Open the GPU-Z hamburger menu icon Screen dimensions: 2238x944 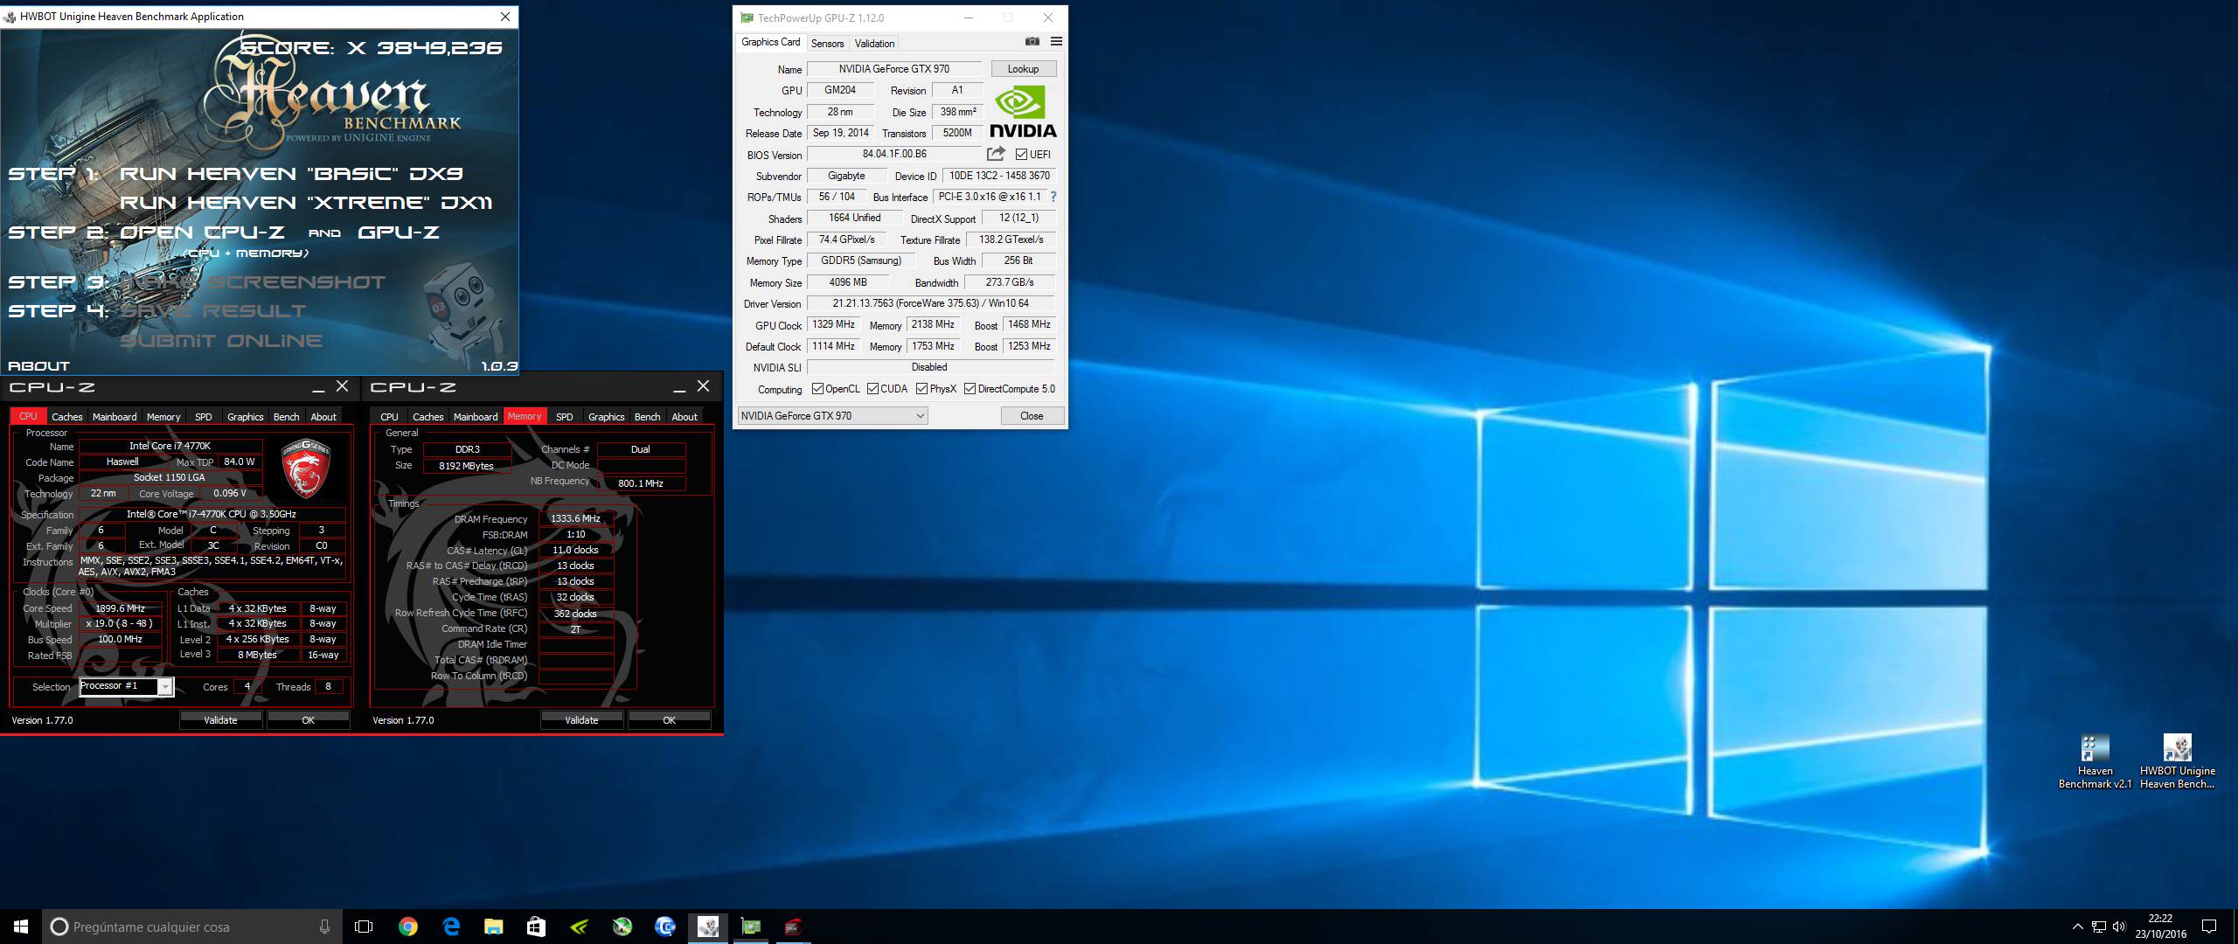(1056, 41)
